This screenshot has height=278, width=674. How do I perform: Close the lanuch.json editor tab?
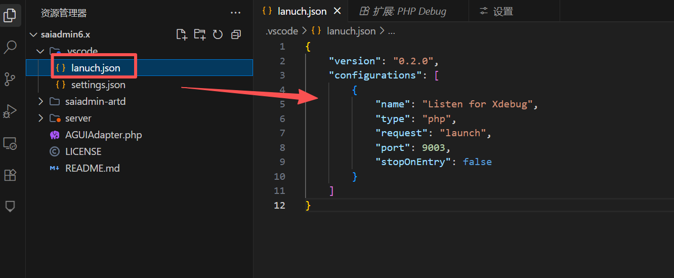pos(338,11)
